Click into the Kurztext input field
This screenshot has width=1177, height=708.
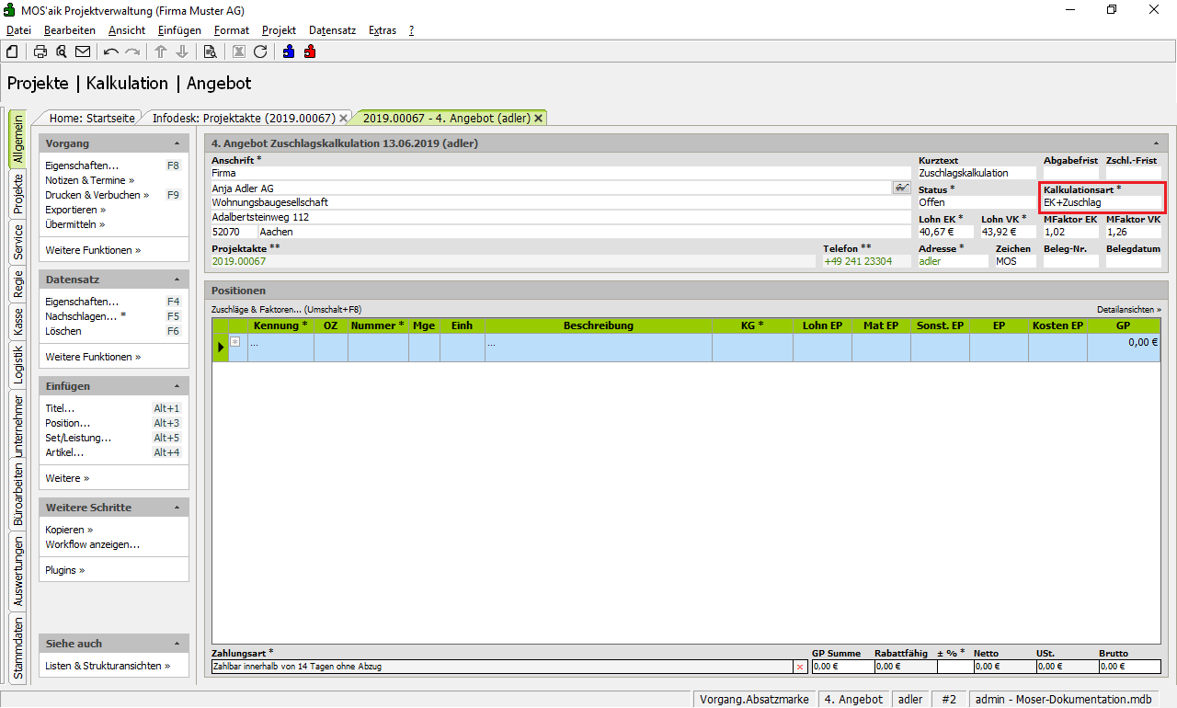tap(976, 173)
